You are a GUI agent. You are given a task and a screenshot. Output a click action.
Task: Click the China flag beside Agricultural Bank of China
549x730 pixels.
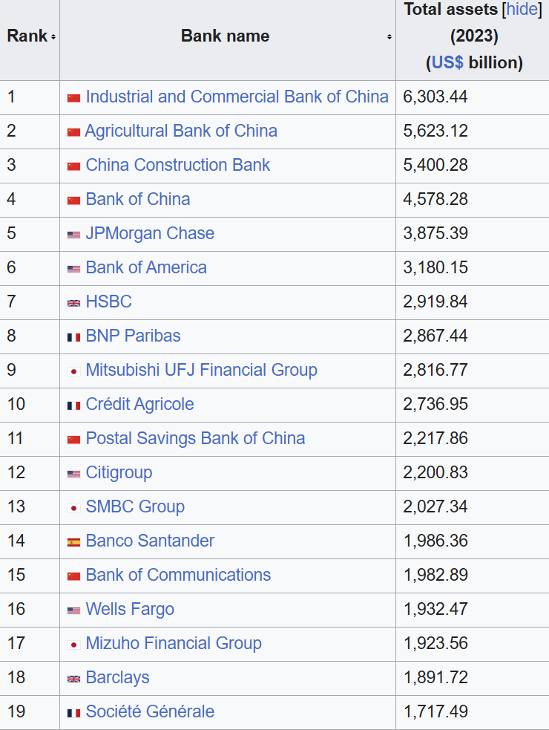73,132
